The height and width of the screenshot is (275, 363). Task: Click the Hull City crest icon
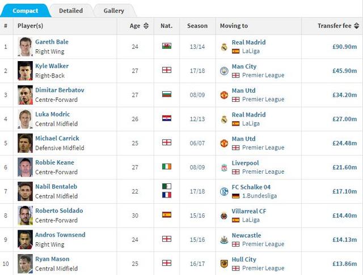coord(224,264)
